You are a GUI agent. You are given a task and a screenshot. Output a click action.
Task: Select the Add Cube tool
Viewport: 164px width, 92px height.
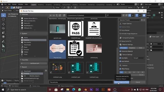point(3,51)
